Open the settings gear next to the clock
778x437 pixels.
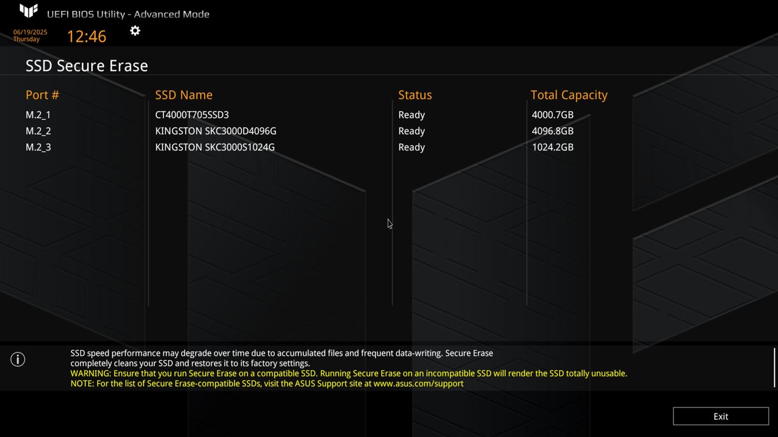(x=135, y=30)
